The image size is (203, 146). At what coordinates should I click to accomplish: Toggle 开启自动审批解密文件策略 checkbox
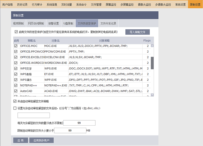[15, 101]
